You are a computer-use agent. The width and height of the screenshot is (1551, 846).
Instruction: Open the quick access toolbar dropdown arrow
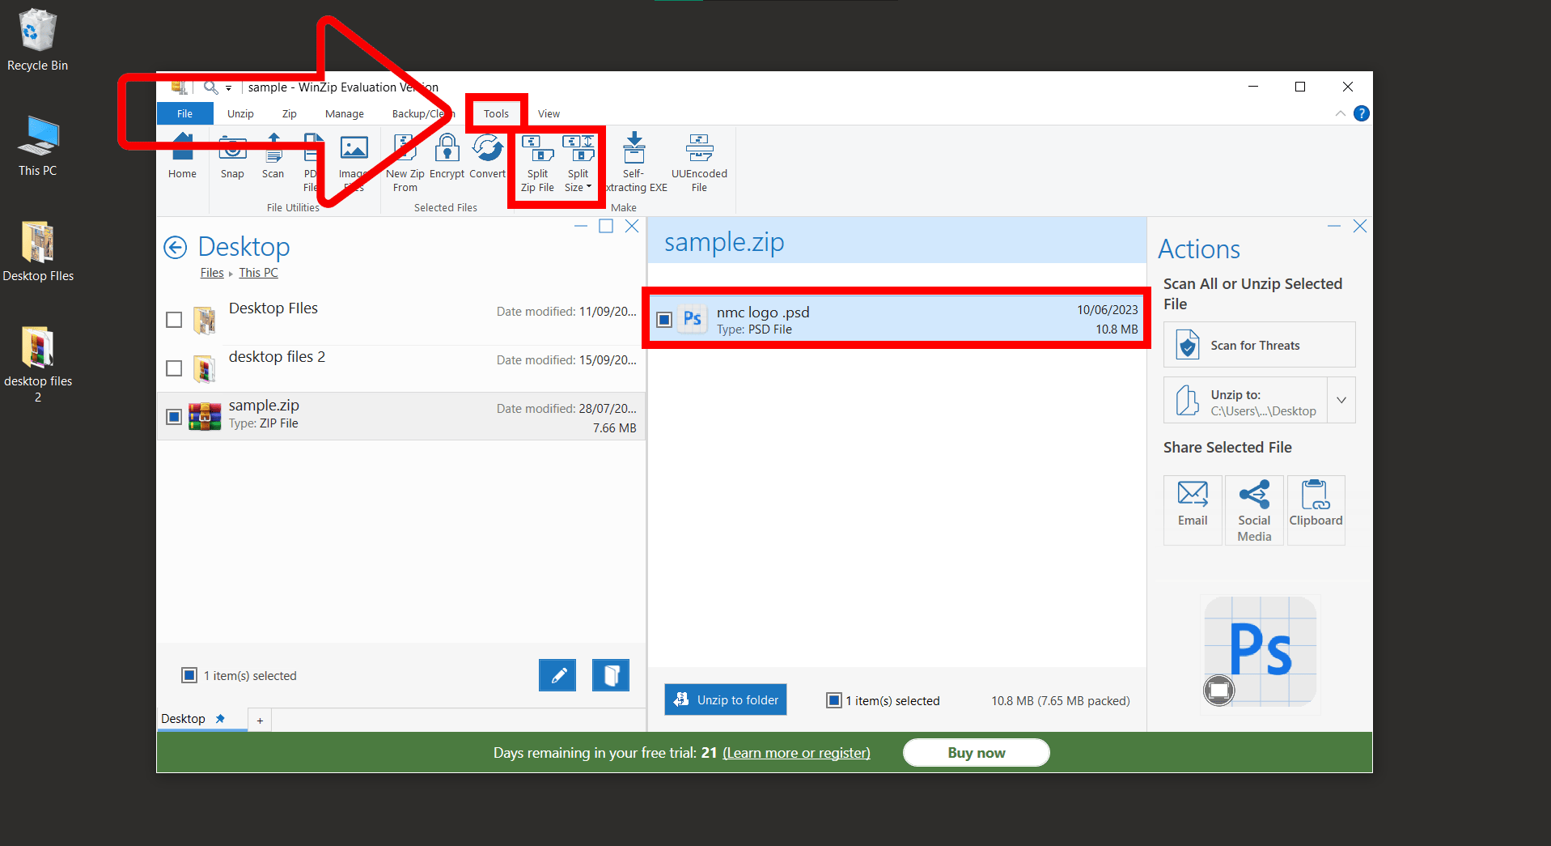click(x=229, y=87)
